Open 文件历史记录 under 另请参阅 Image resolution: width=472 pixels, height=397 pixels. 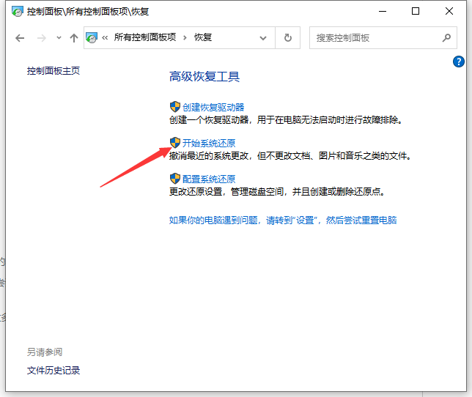pyautogui.click(x=54, y=370)
